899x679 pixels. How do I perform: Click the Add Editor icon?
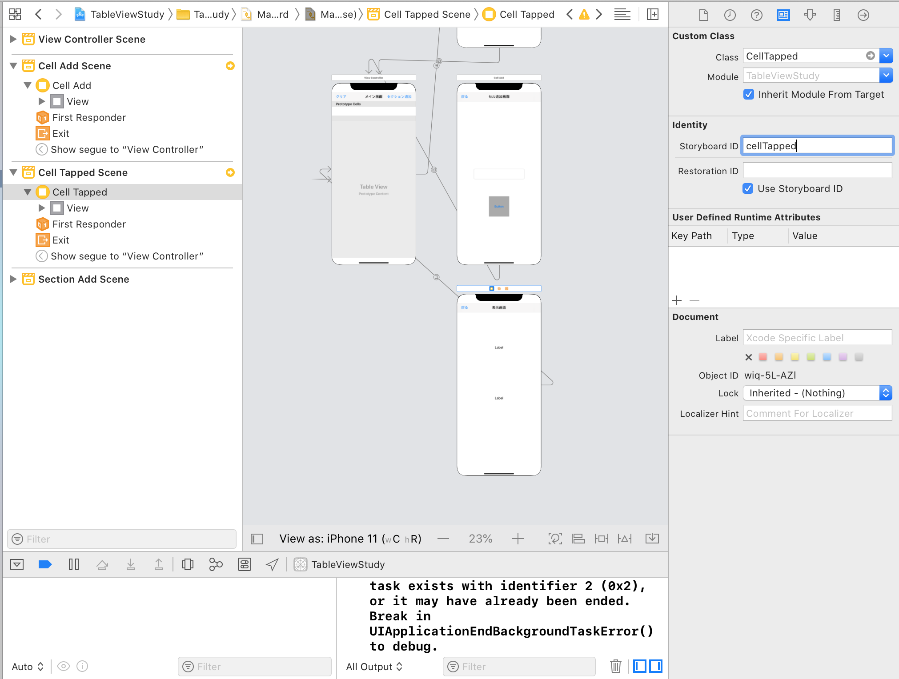click(652, 14)
